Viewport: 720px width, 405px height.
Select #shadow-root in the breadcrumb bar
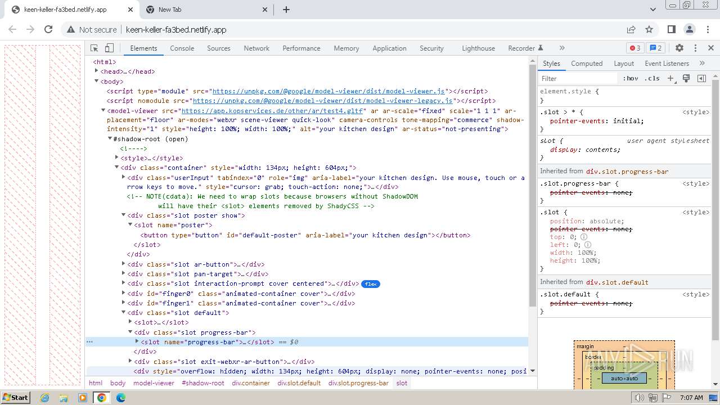tap(202, 383)
